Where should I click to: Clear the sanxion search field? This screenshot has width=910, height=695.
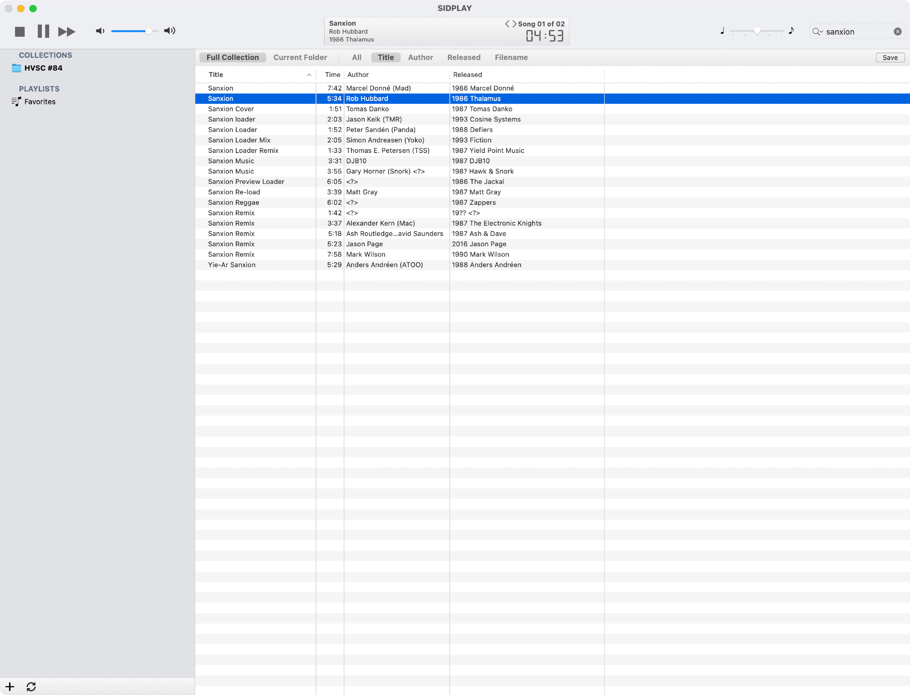[x=897, y=31]
